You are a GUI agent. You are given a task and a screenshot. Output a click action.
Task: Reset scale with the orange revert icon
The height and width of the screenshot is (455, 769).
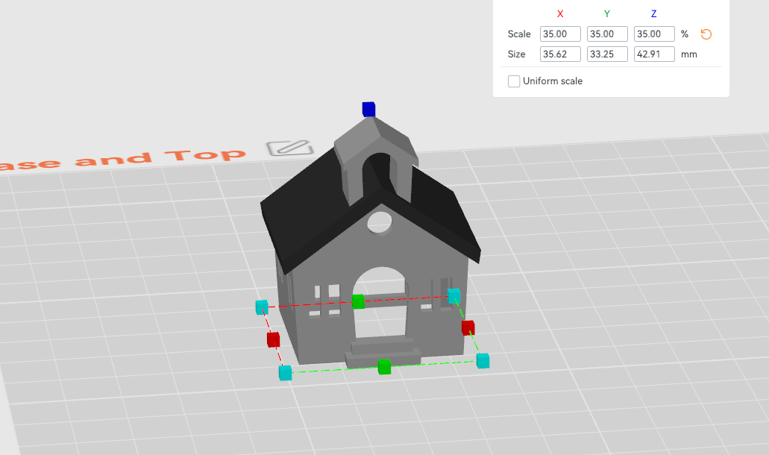tap(706, 34)
